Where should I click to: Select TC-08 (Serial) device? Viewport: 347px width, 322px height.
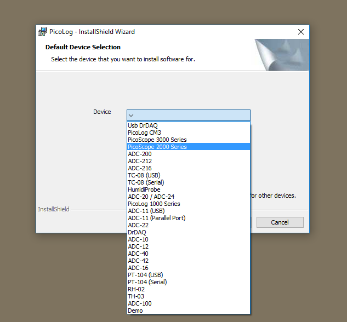pos(189,182)
